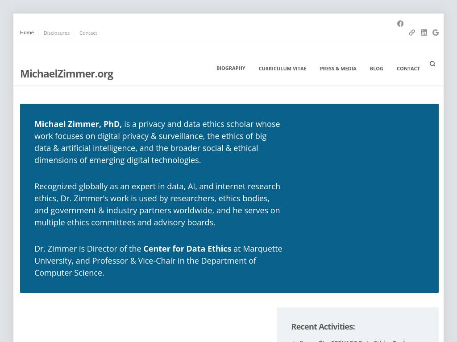Screen dimensions: 457x342
Task: Open the BLOG navigation item
Action: pos(376,69)
